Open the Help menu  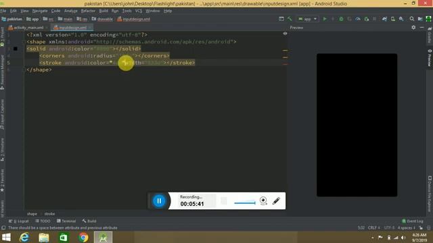[x=168, y=11]
